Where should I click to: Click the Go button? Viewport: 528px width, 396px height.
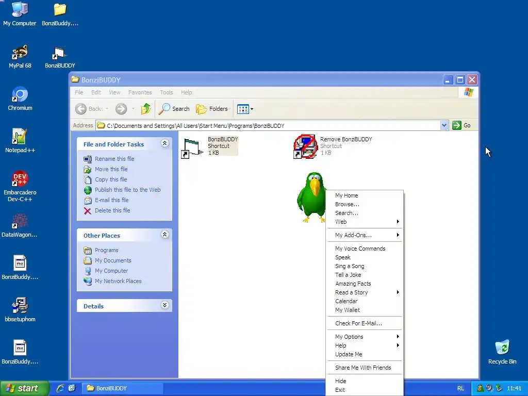click(x=461, y=125)
